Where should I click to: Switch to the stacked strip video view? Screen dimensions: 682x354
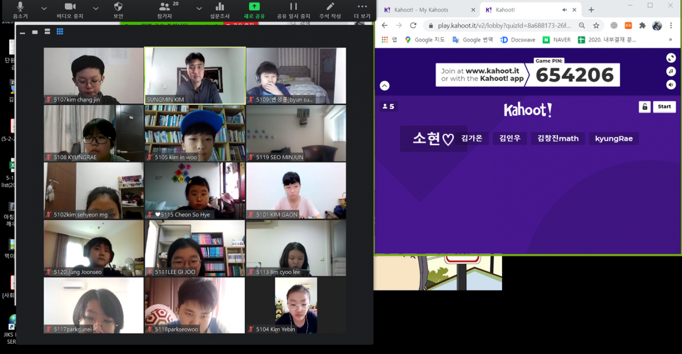tap(47, 32)
